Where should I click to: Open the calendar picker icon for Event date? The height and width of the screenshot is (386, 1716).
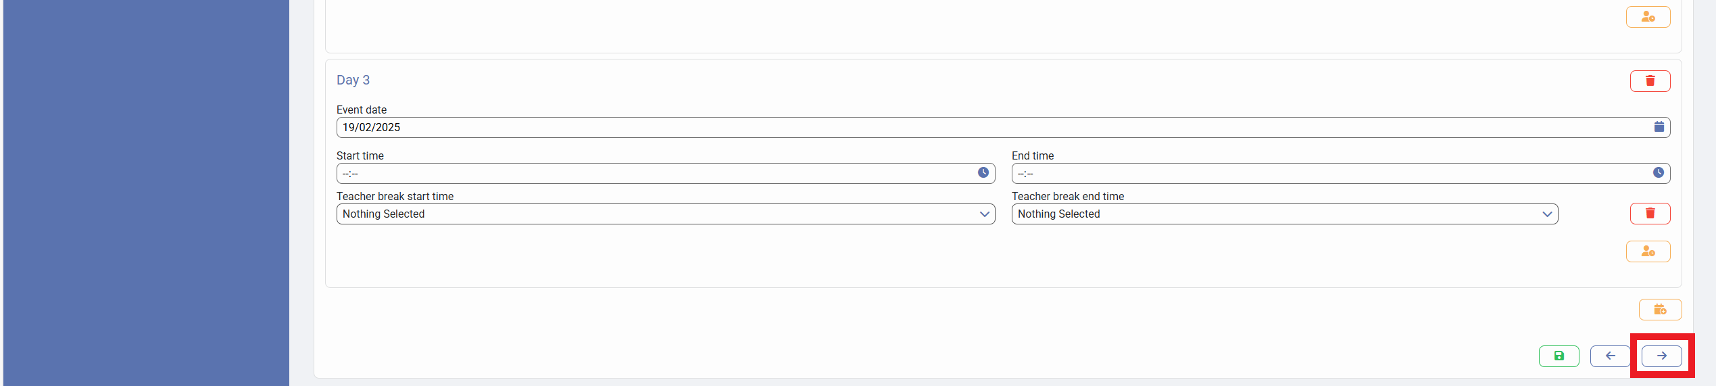(x=1659, y=127)
